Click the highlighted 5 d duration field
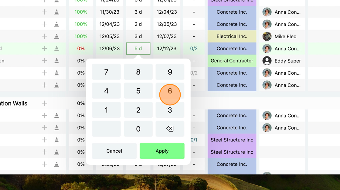The image size is (340, 190). tap(138, 48)
